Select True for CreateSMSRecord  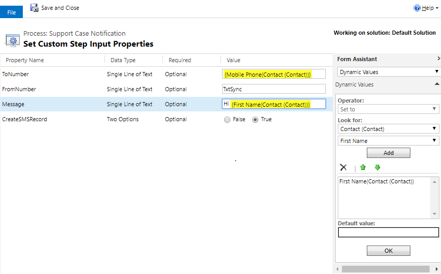[x=255, y=120]
